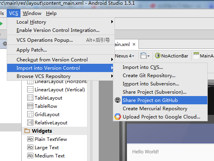The width and height of the screenshot is (214, 161).
Task: Open screen orientation dropdown
Action: (145, 56)
